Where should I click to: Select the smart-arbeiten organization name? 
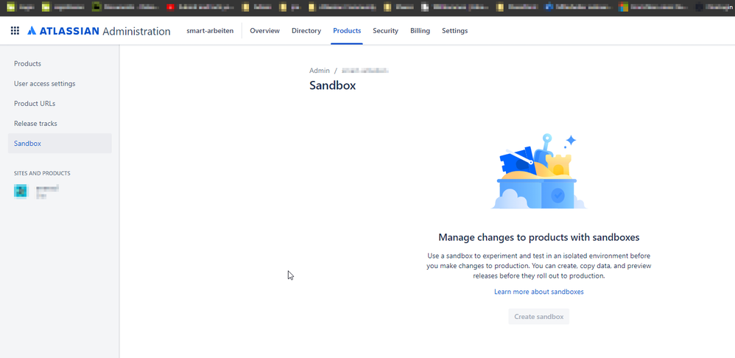point(210,30)
